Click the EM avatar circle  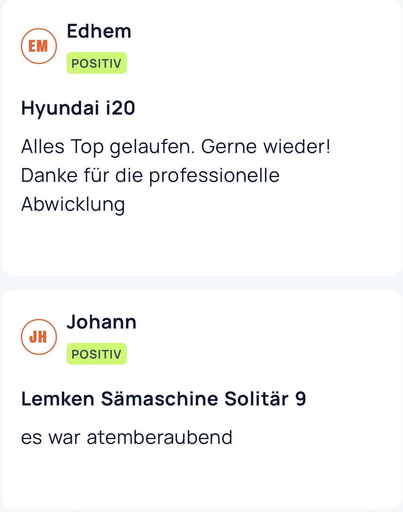38,46
